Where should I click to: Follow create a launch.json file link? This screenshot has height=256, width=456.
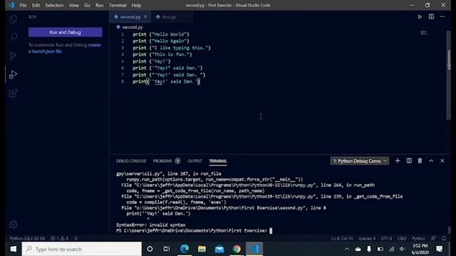click(65, 48)
